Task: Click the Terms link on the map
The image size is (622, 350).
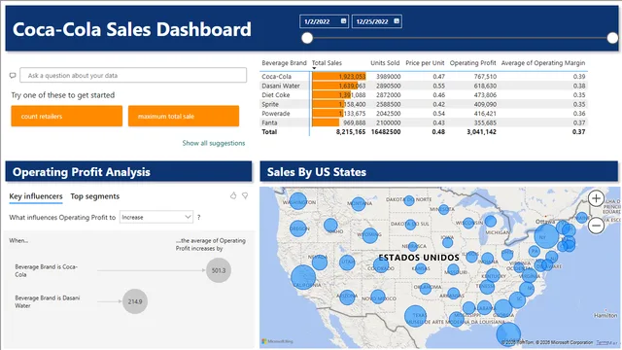Action: pos(603,342)
